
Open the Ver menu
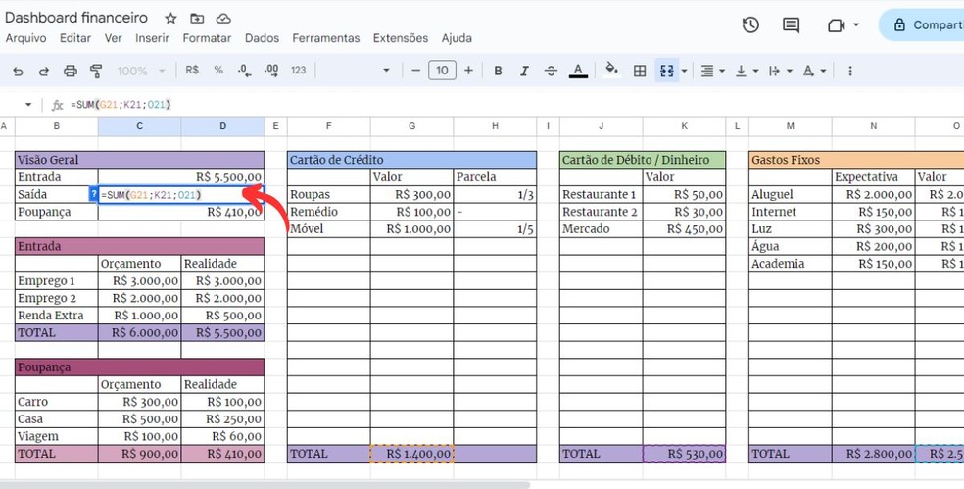tap(113, 38)
